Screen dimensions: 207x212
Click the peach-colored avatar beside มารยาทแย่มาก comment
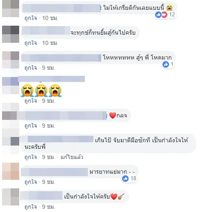point(11,171)
